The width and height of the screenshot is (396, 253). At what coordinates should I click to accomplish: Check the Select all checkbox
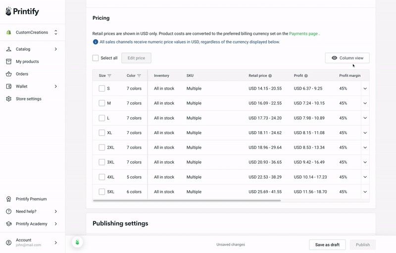(x=96, y=58)
